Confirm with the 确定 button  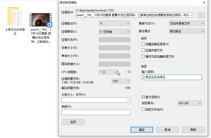[142, 130]
